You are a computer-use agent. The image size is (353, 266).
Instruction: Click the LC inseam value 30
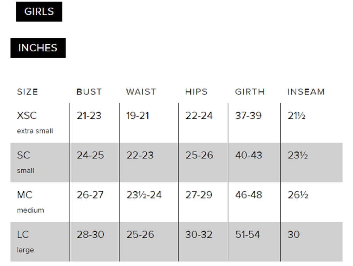pyautogui.click(x=293, y=235)
